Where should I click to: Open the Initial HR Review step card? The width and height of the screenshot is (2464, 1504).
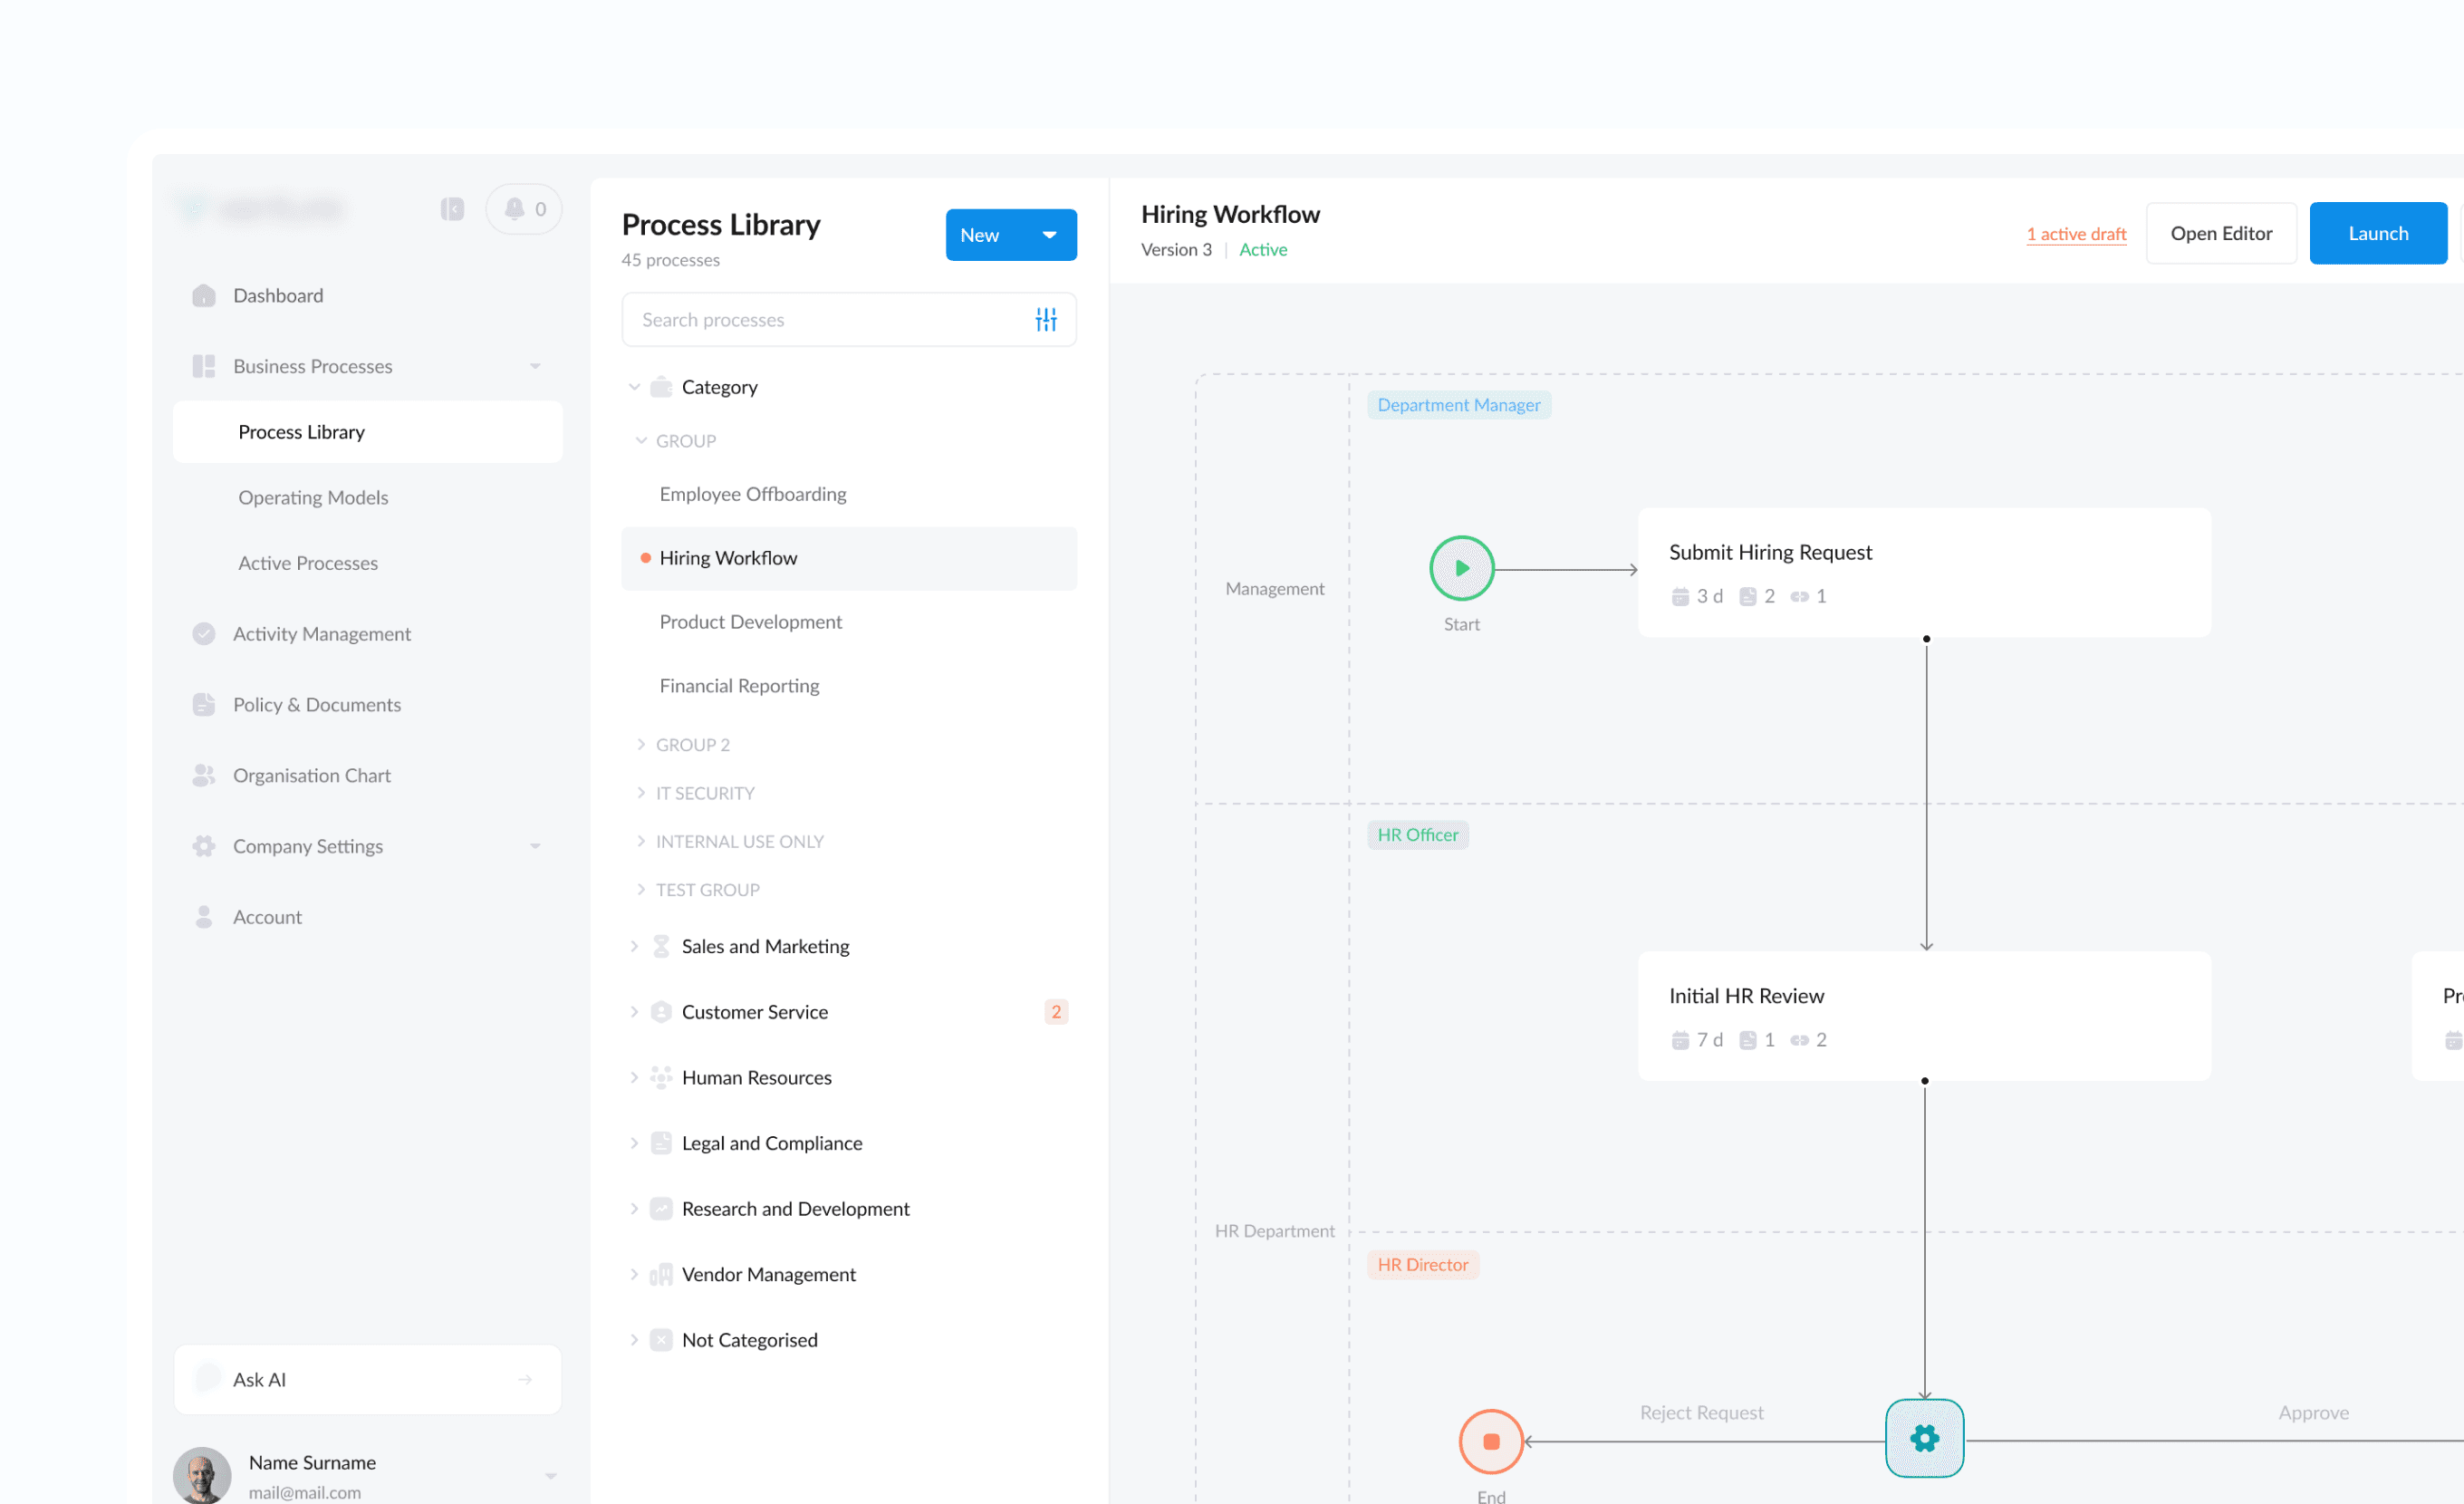point(1924,1016)
